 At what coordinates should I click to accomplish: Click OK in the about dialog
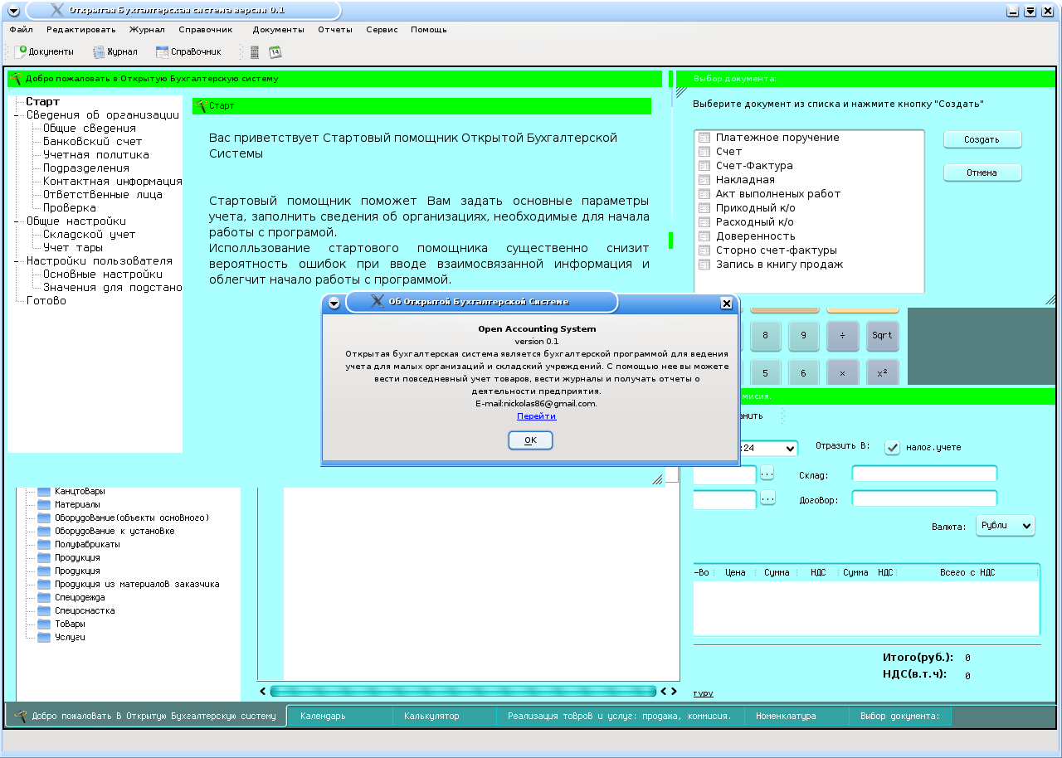coord(530,440)
